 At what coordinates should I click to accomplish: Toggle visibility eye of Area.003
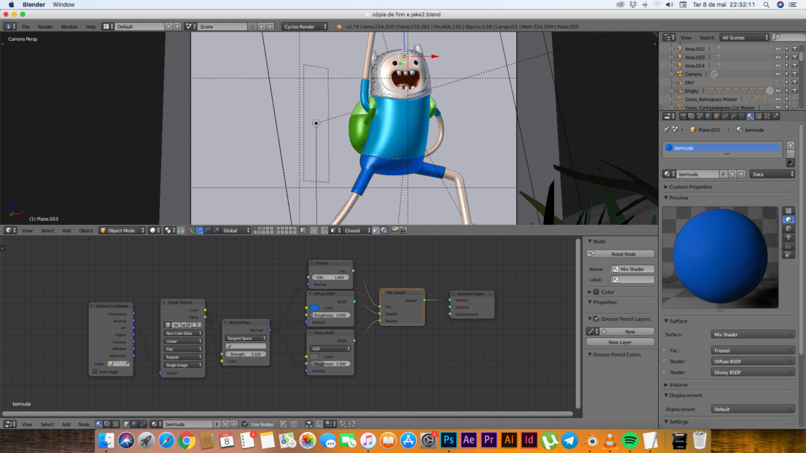pyautogui.click(x=778, y=57)
